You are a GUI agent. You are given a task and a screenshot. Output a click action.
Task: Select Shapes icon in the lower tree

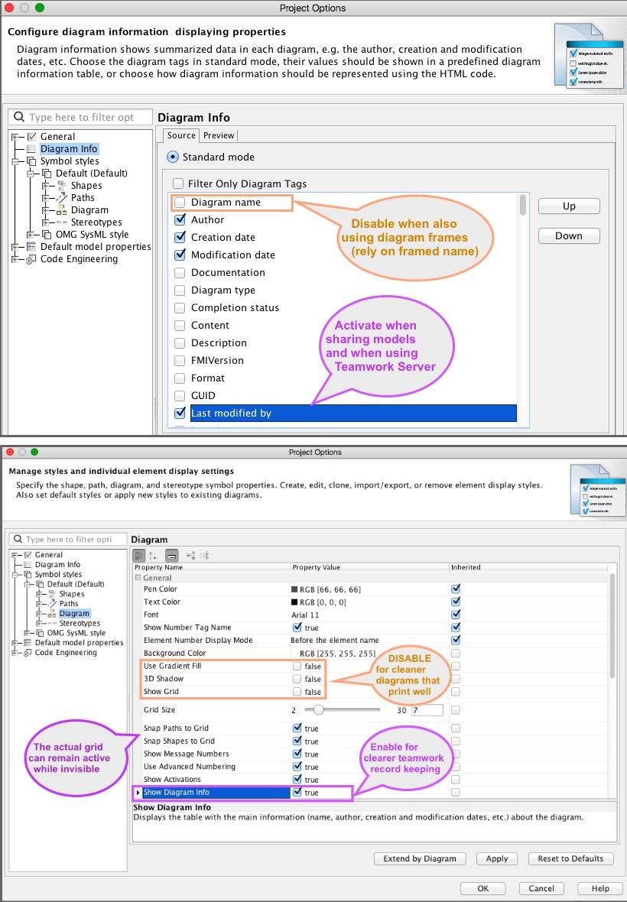pyautogui.click(x=52, y=594)
